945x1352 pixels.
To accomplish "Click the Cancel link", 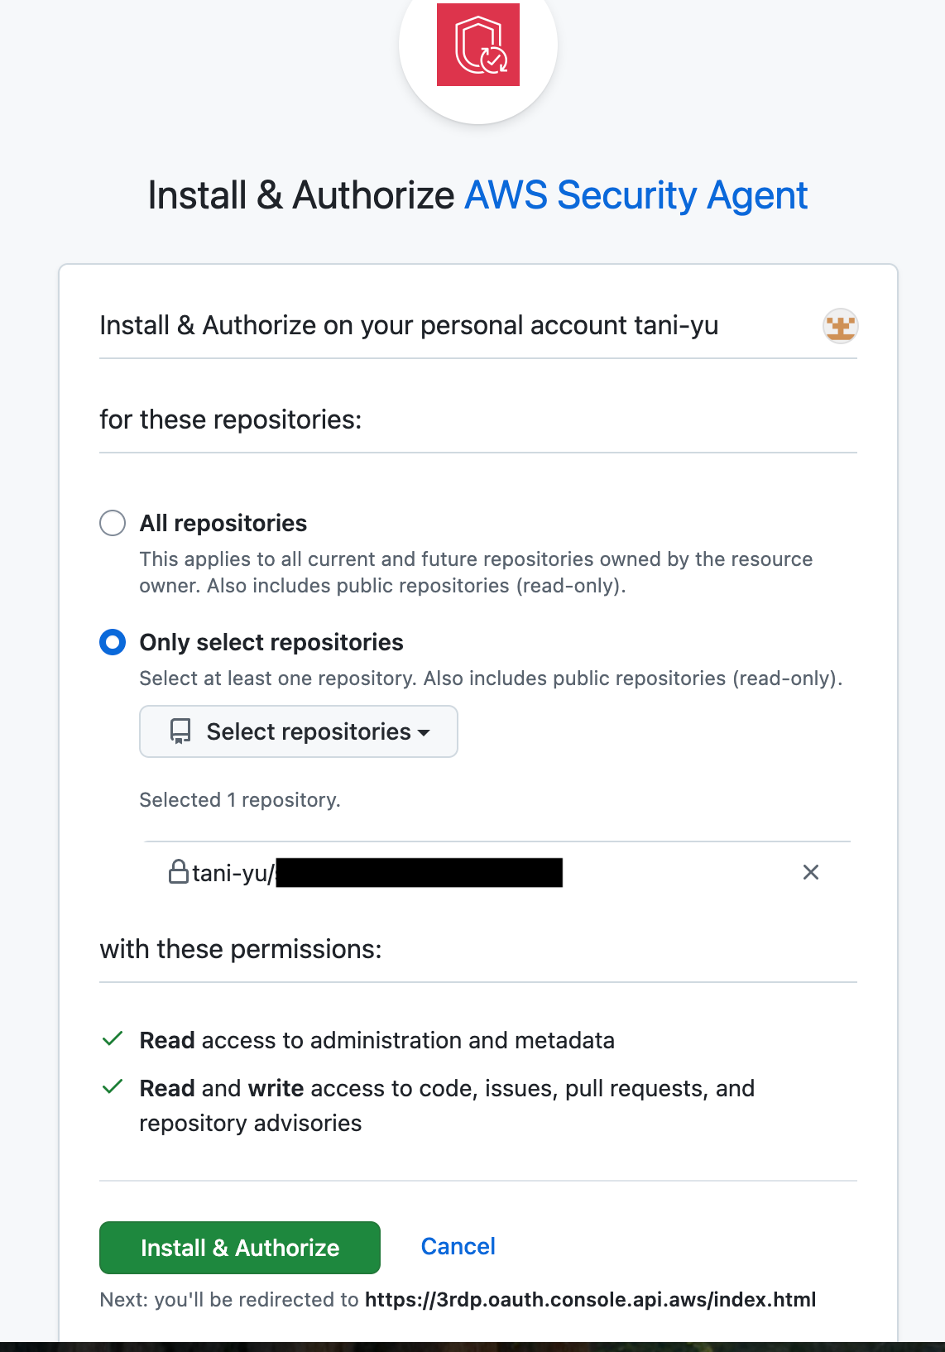I will 458,1246.
